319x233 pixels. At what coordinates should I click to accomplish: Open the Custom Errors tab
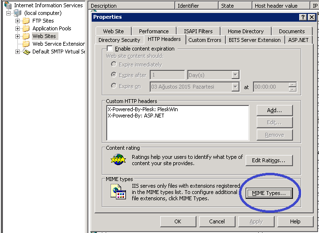pyautogui.click(x=205, y=40)
